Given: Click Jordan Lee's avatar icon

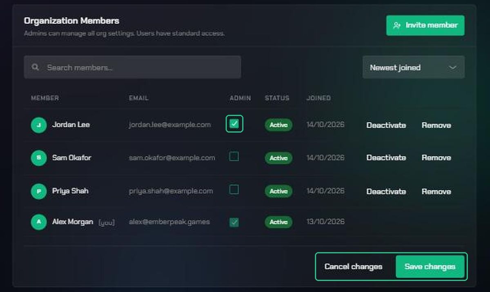Looking at the screenshot, I should (x=39, y=125).
